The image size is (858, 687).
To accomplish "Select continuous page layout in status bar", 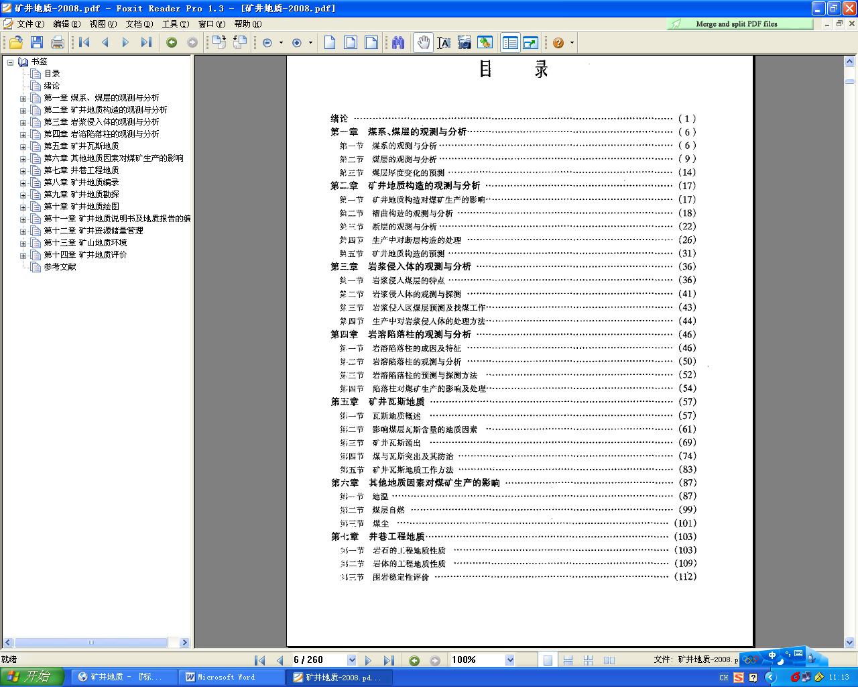I will point(568,661).
